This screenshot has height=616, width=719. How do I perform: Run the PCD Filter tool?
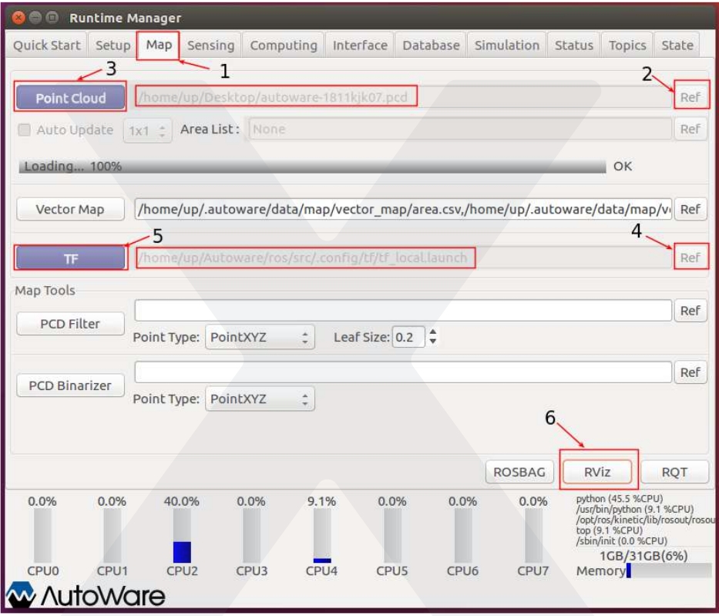pos(69,323)
